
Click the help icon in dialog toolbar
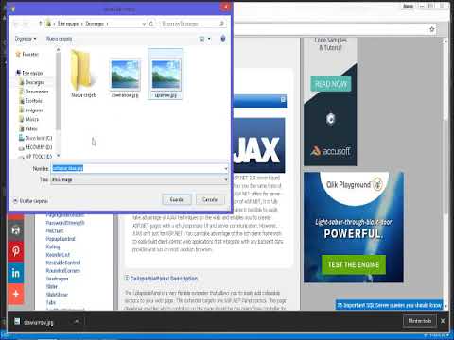(223, 39)
